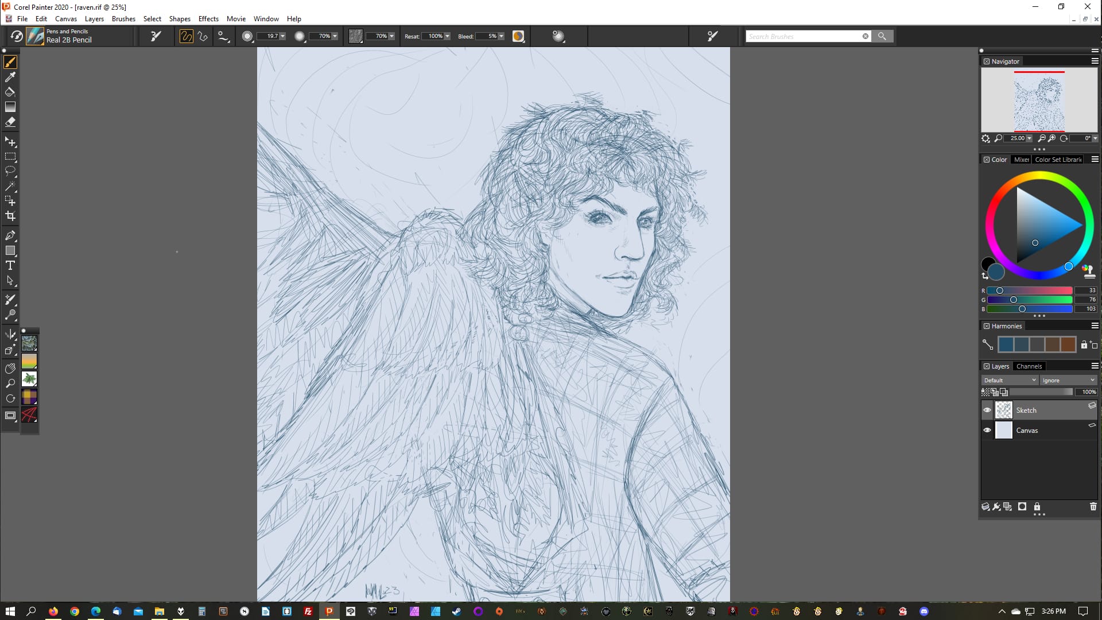This screenshot has height=620, width=1102.
Task: Select the Text tool
Action: click(x=10, y=265)
